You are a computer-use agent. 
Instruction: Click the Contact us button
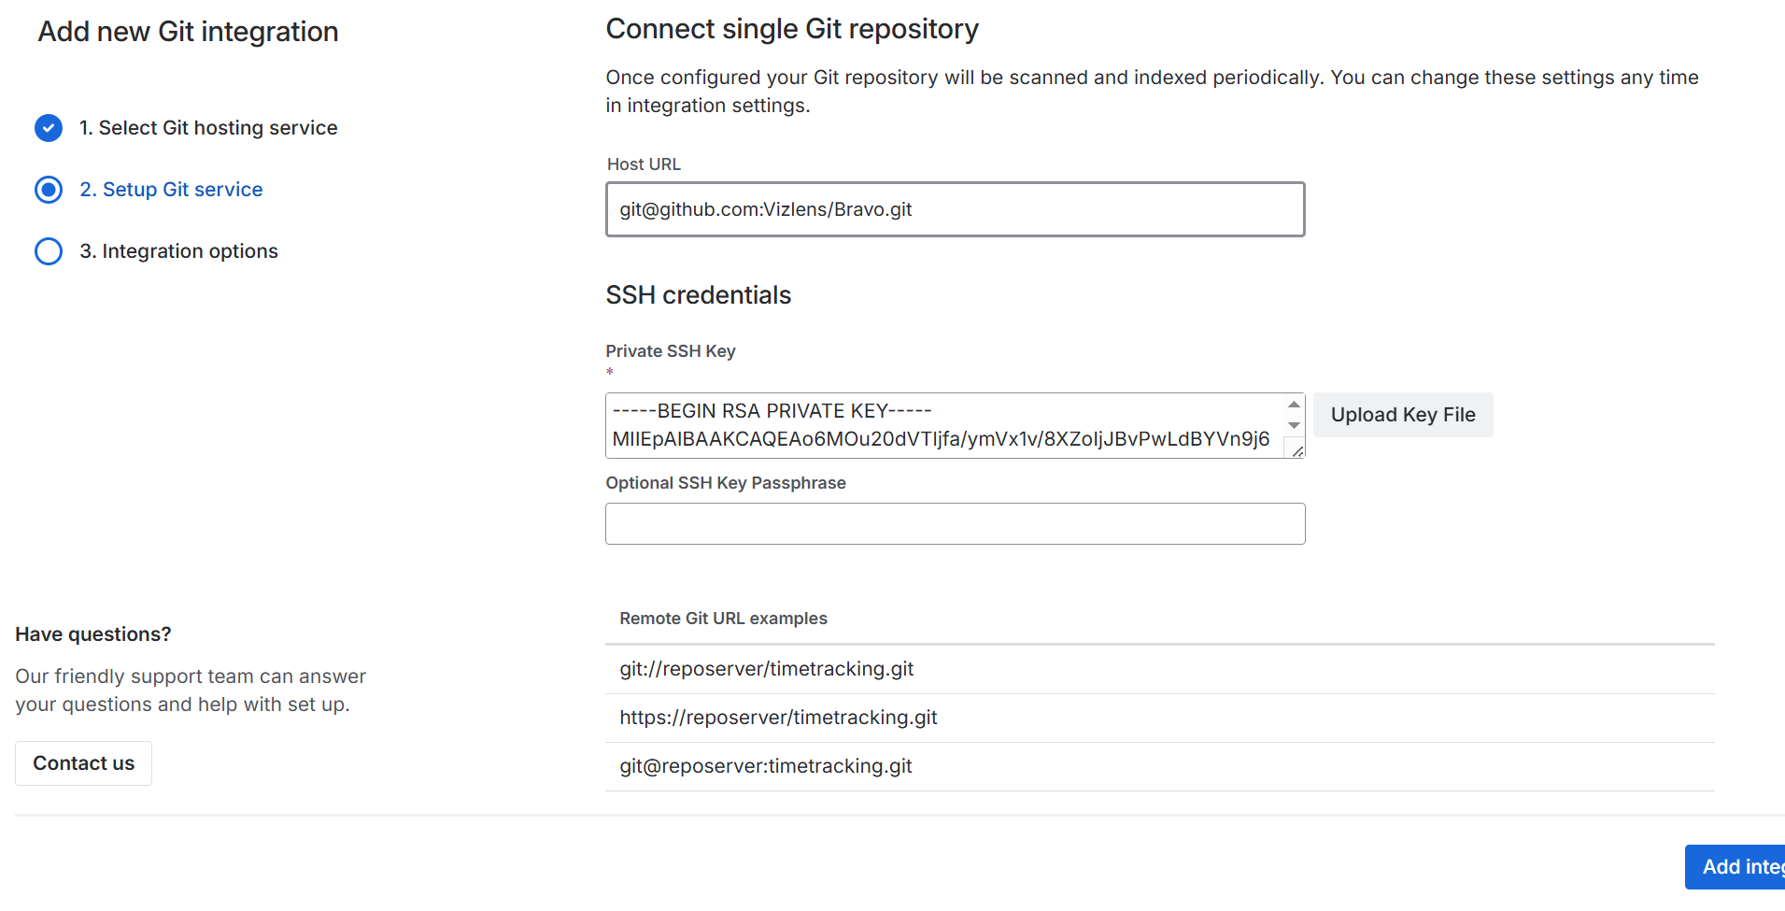84,763
